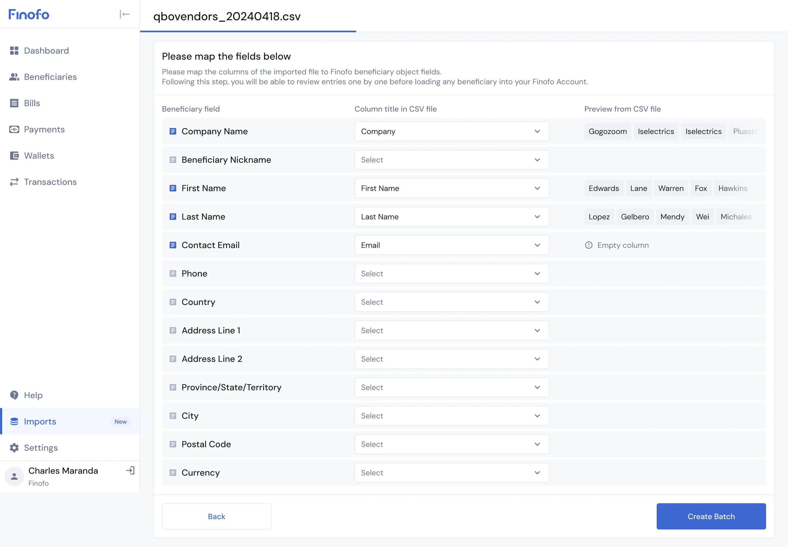Viewport: 788px width, 547px height.
Task: Click the Help question mark icon
Action: click(x=14, y=395)
